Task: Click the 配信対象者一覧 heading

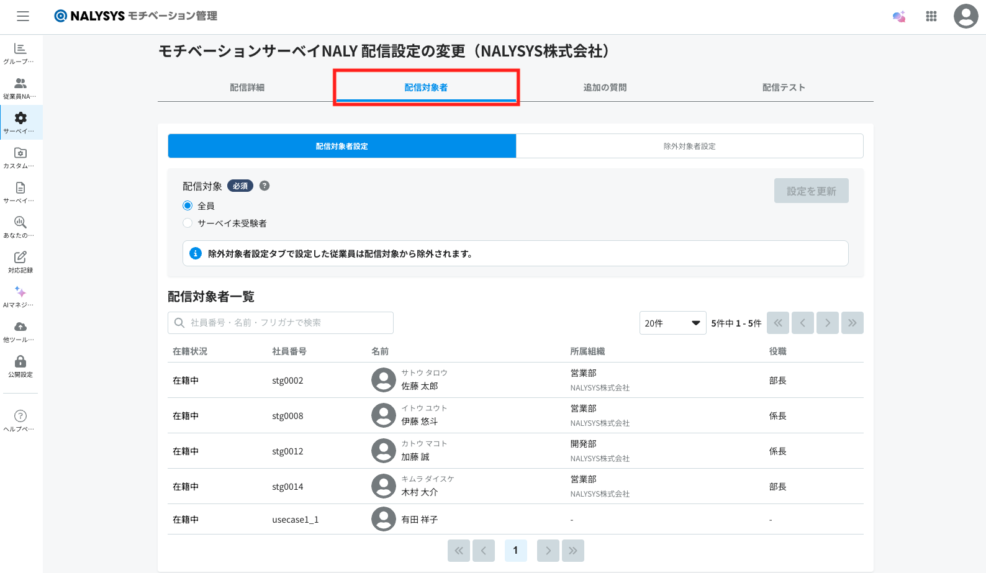Action: click(211, 297)
